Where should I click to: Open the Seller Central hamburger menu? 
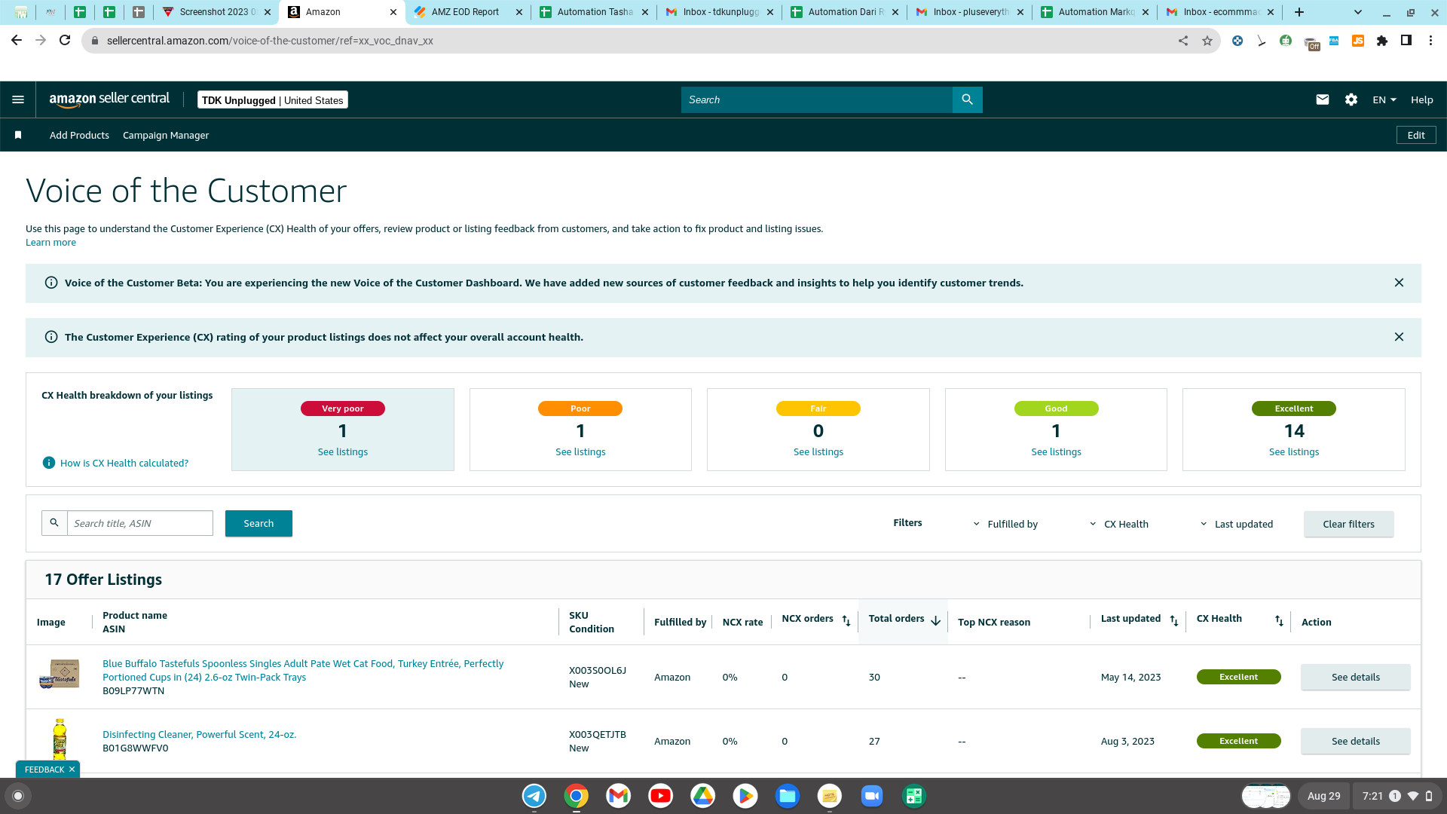pyautogui.click(x=18, y=99)
